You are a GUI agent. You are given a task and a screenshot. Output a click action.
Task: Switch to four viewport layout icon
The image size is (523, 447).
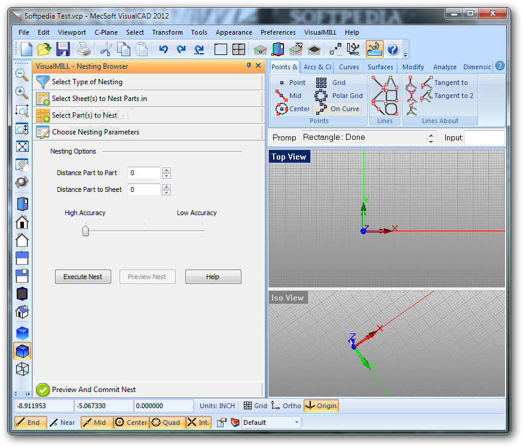[x=238, y=50]
